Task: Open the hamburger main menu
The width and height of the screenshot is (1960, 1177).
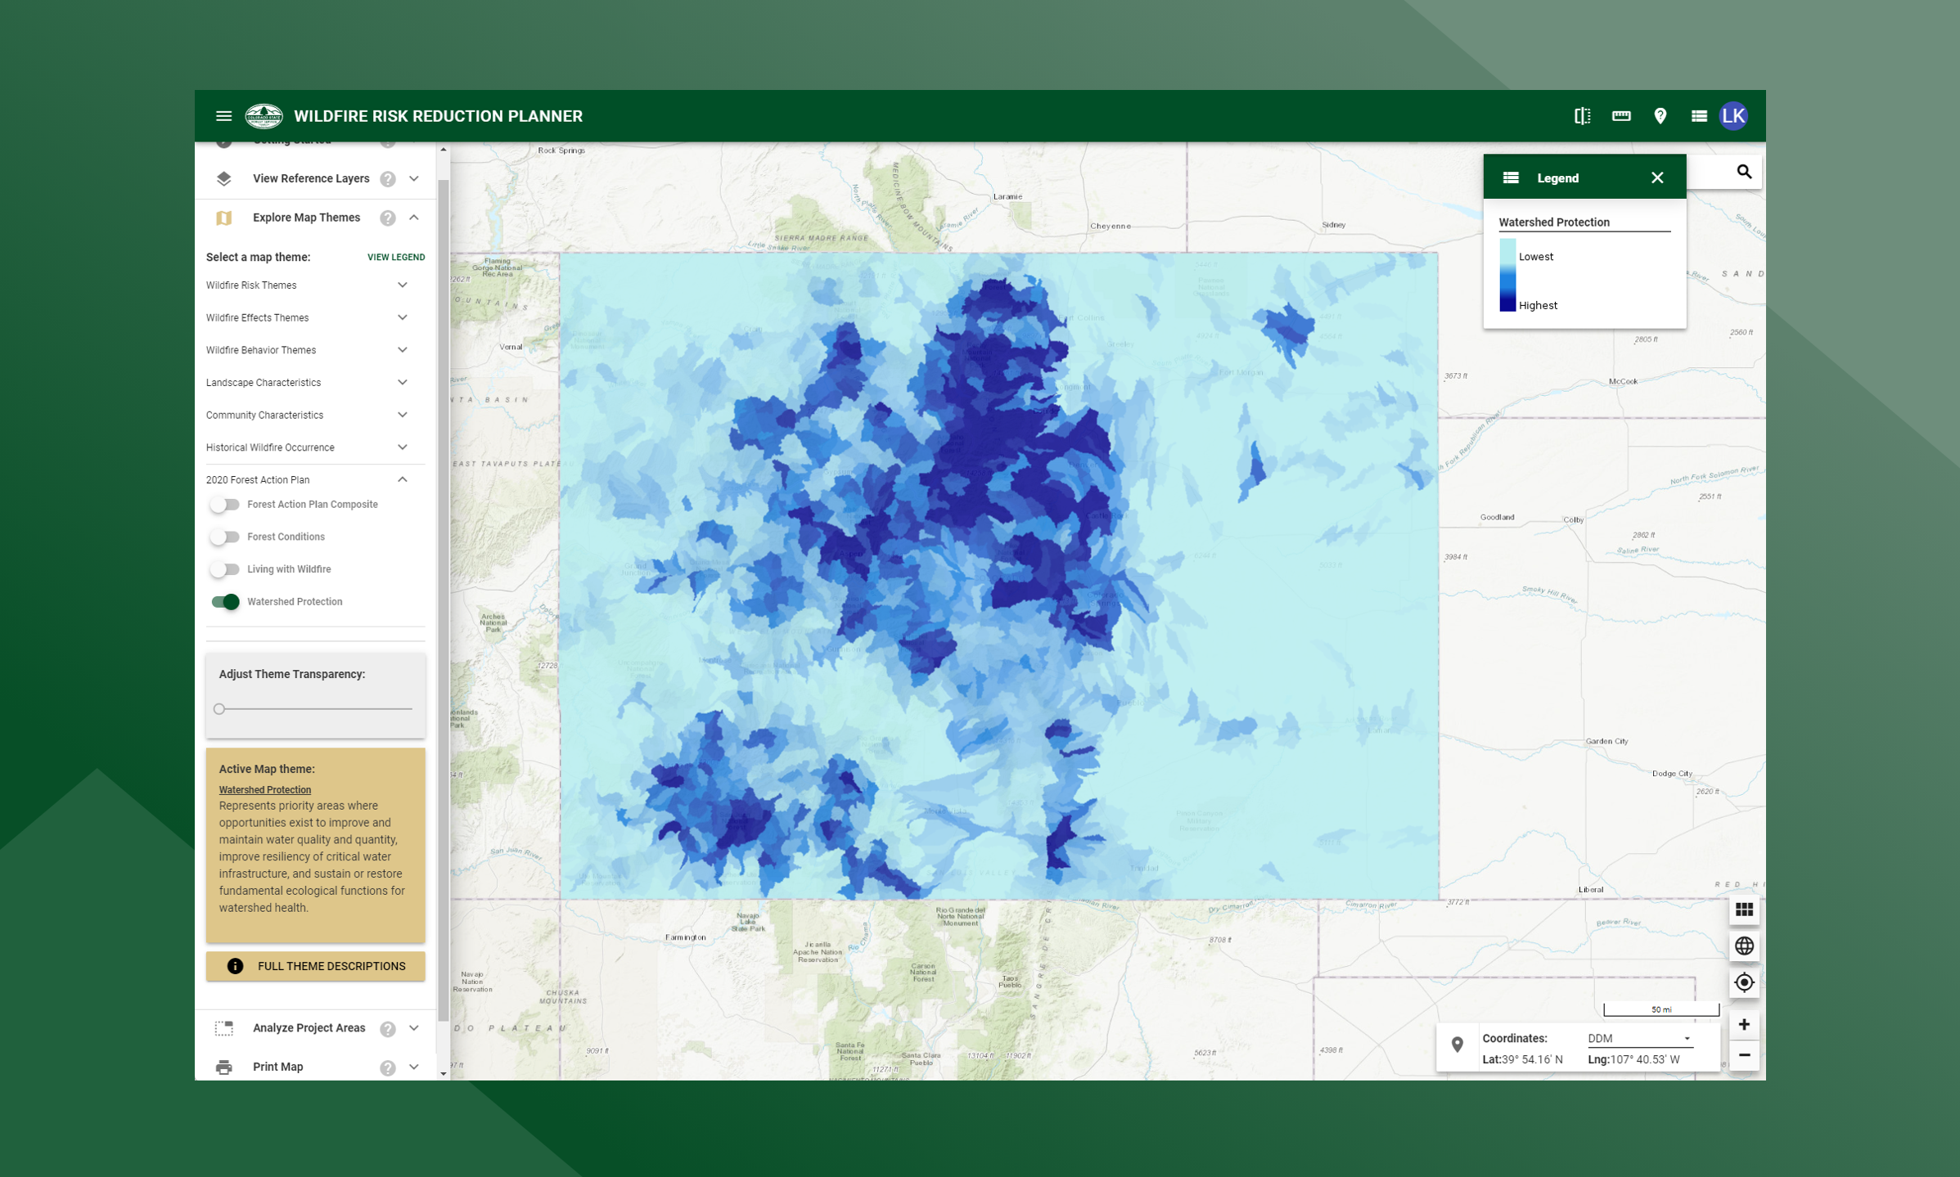Action: click(x=223, y=116)
